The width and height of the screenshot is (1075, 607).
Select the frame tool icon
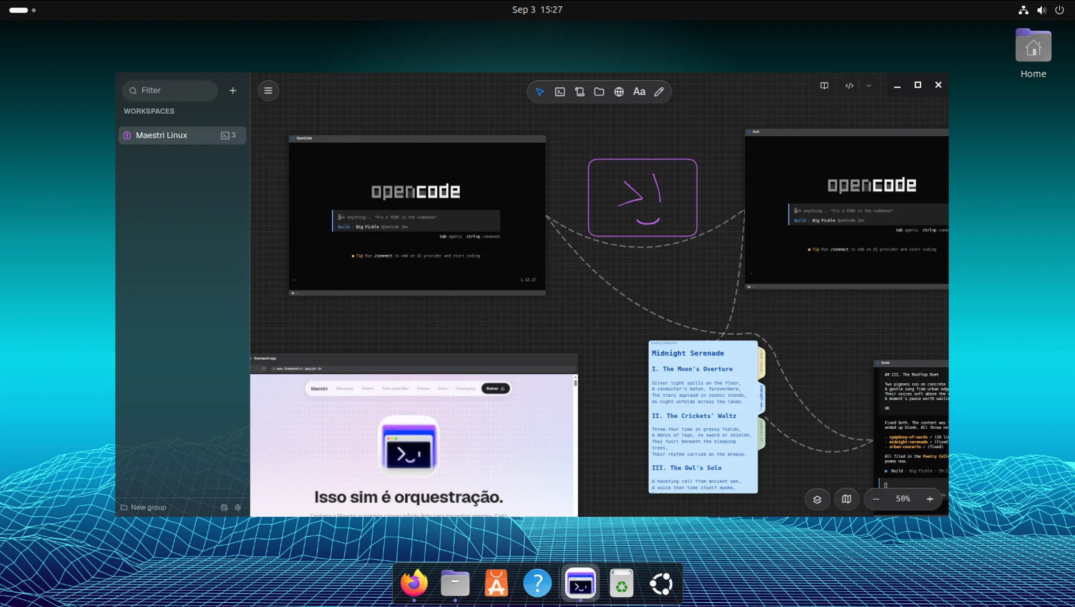pos(579,92)
